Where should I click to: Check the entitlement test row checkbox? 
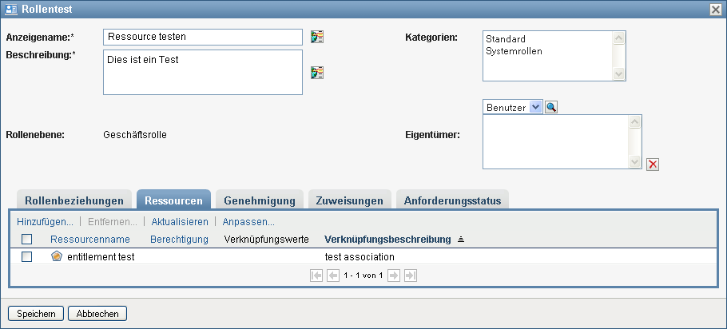27,257
